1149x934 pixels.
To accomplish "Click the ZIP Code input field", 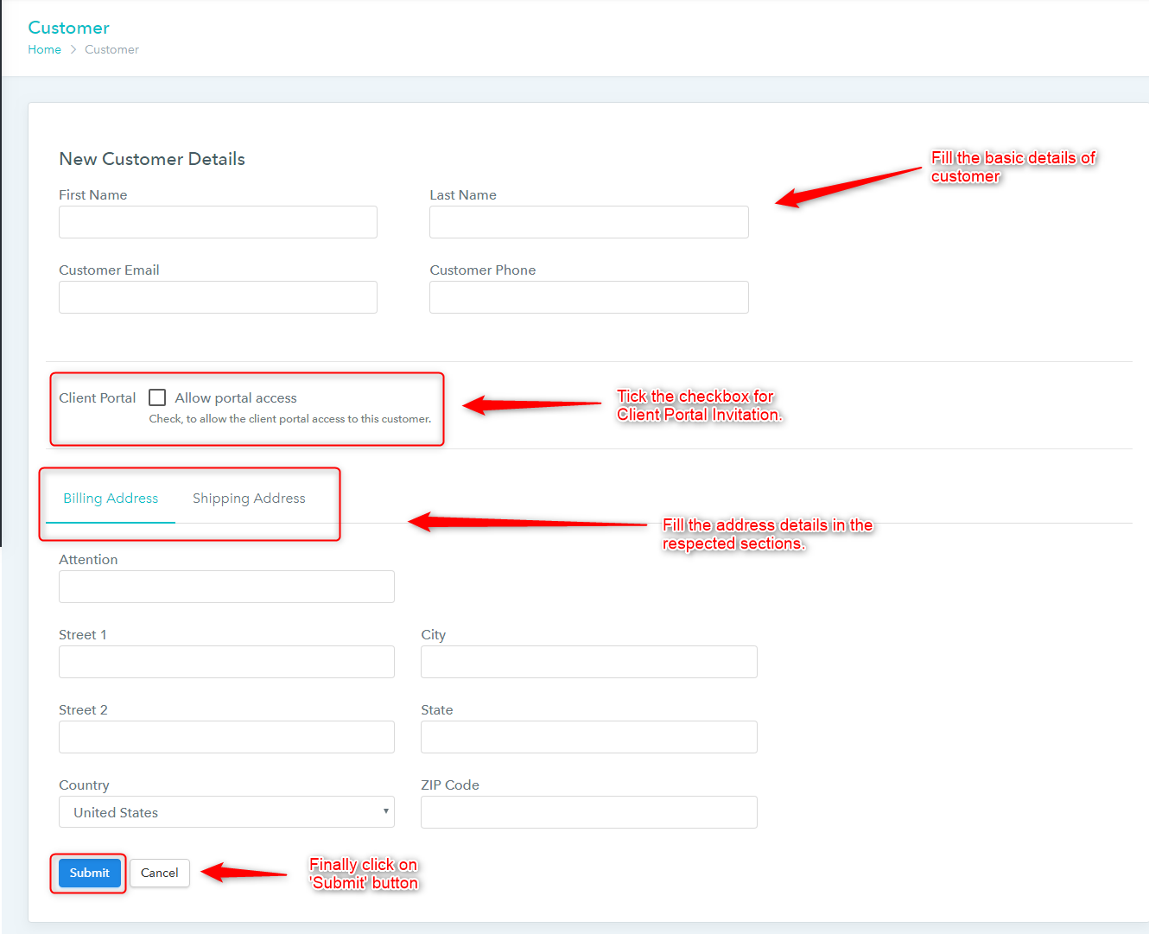I will [x=589, y=812].
